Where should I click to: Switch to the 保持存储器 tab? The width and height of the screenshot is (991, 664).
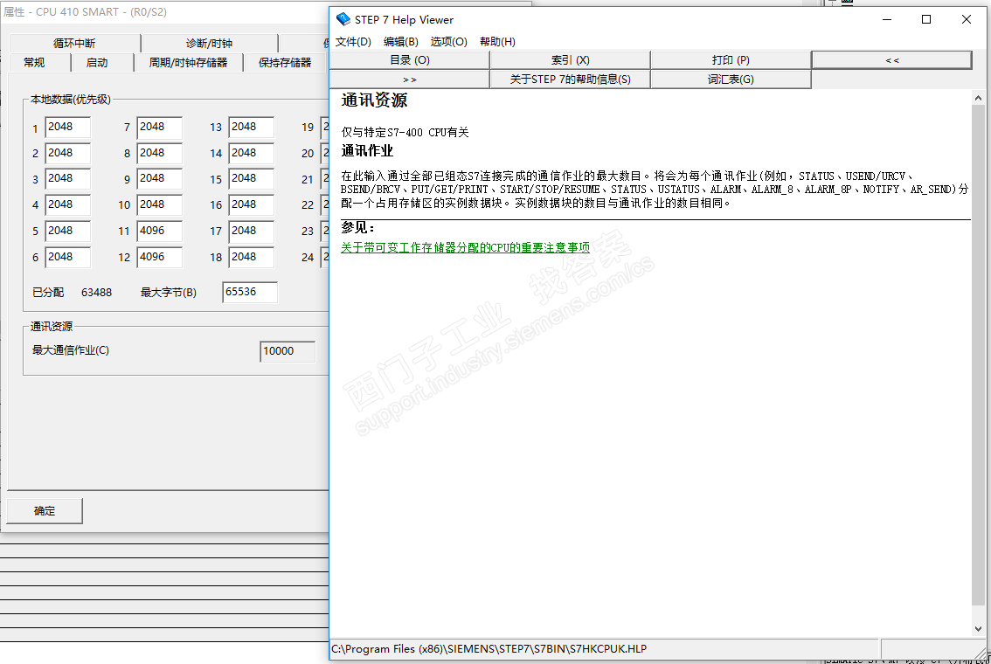click(285, 63)
